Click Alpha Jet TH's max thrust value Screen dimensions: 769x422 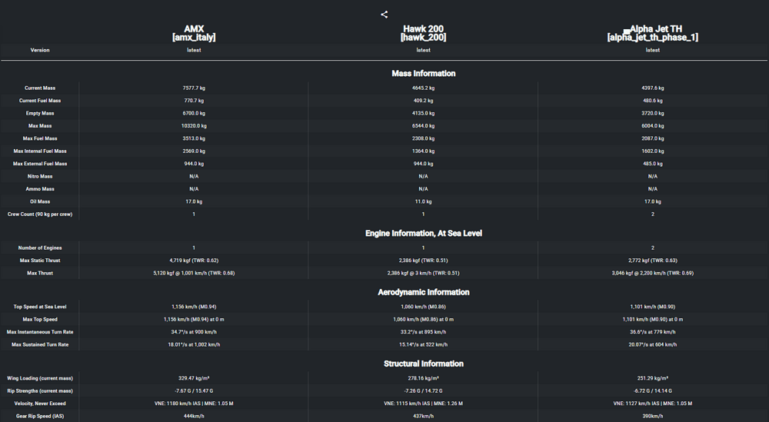(x=652, y=273)
